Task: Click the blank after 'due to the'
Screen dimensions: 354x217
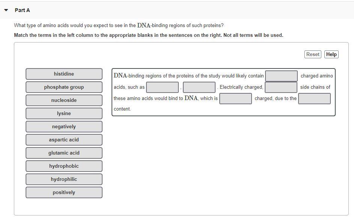Action: pos(315,99)
